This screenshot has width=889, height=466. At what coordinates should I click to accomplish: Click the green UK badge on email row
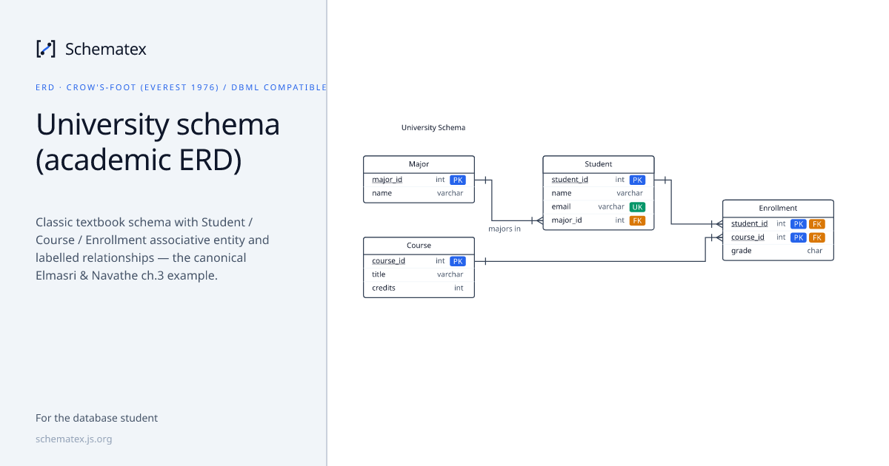(638, 207)
